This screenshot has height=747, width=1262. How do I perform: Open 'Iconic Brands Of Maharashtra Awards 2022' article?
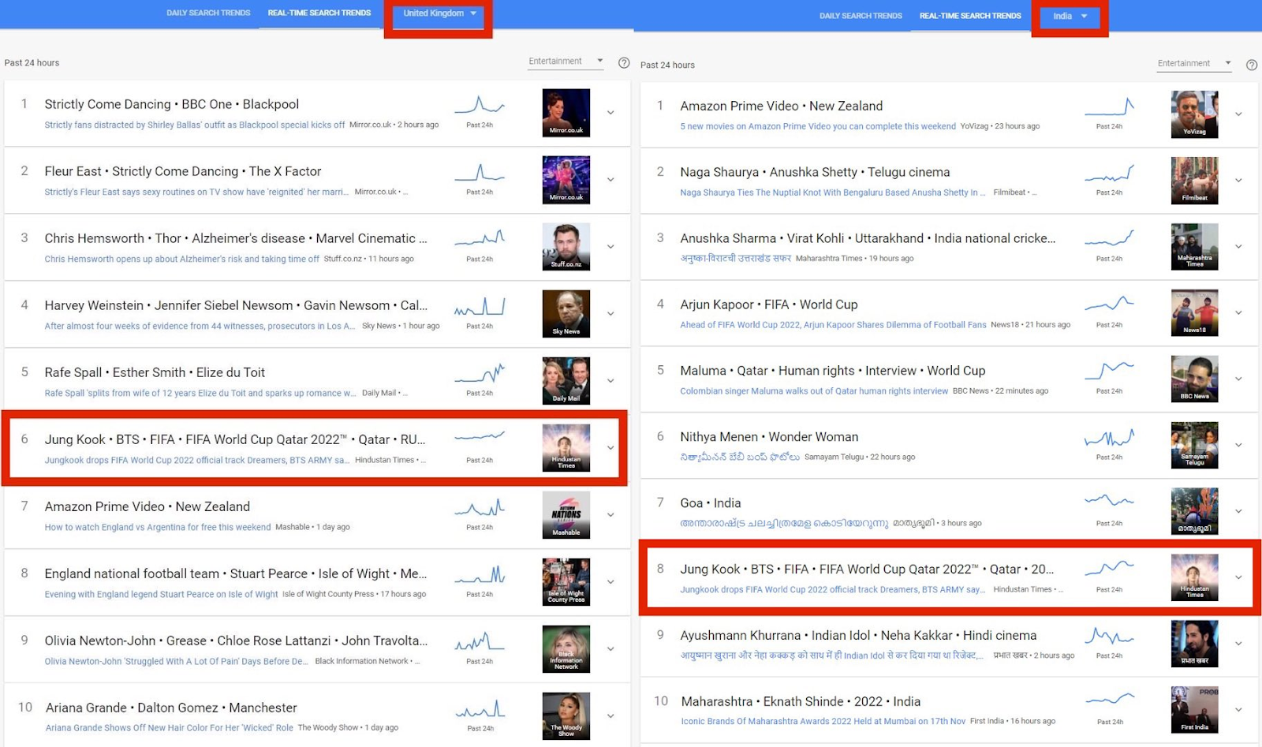pyautogui.click(x=823, y=721)
